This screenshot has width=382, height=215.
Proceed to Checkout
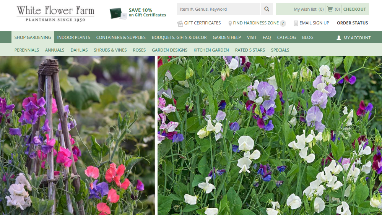tap(354, 9)
